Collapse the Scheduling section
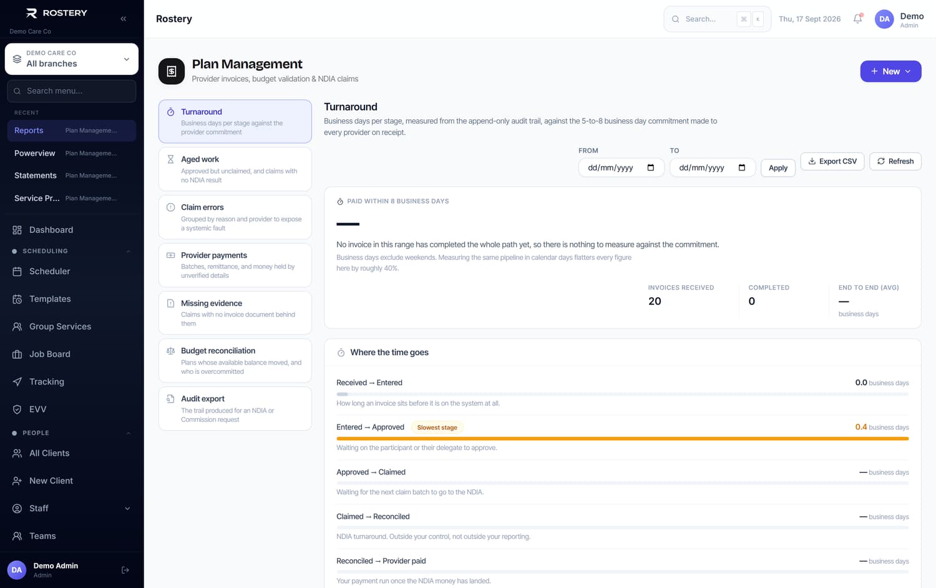The image size is (936, 588). (x=129, y=252)
